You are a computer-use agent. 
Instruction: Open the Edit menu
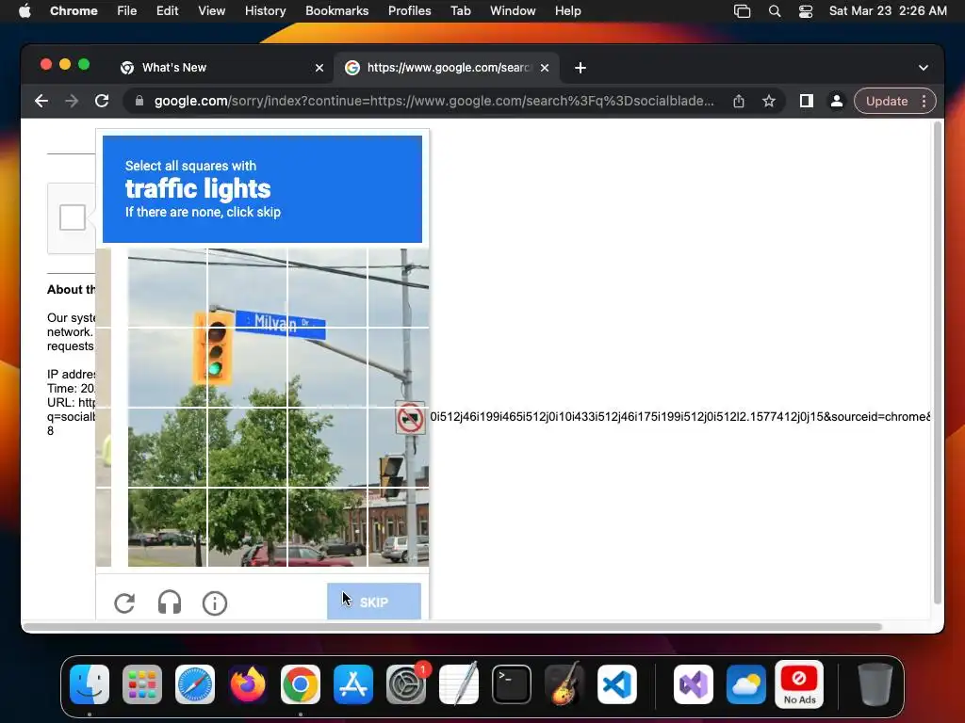[x=167, y=11]
